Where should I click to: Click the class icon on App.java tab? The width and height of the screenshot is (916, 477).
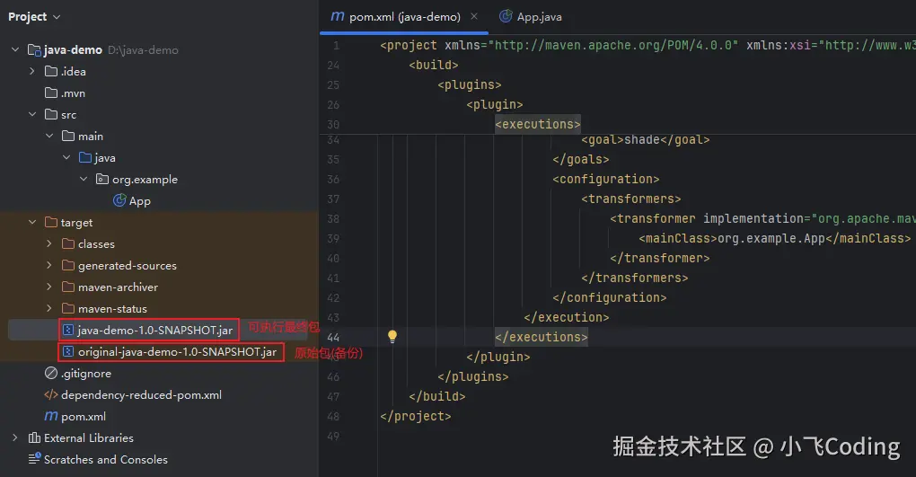click(x=506, y=16)
